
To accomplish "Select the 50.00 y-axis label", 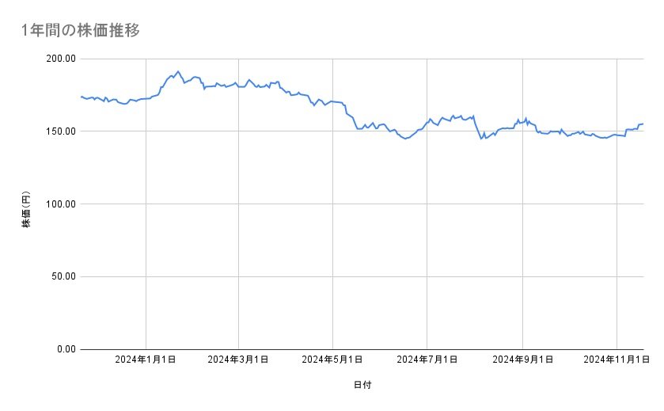I will (x=63, y=276).
